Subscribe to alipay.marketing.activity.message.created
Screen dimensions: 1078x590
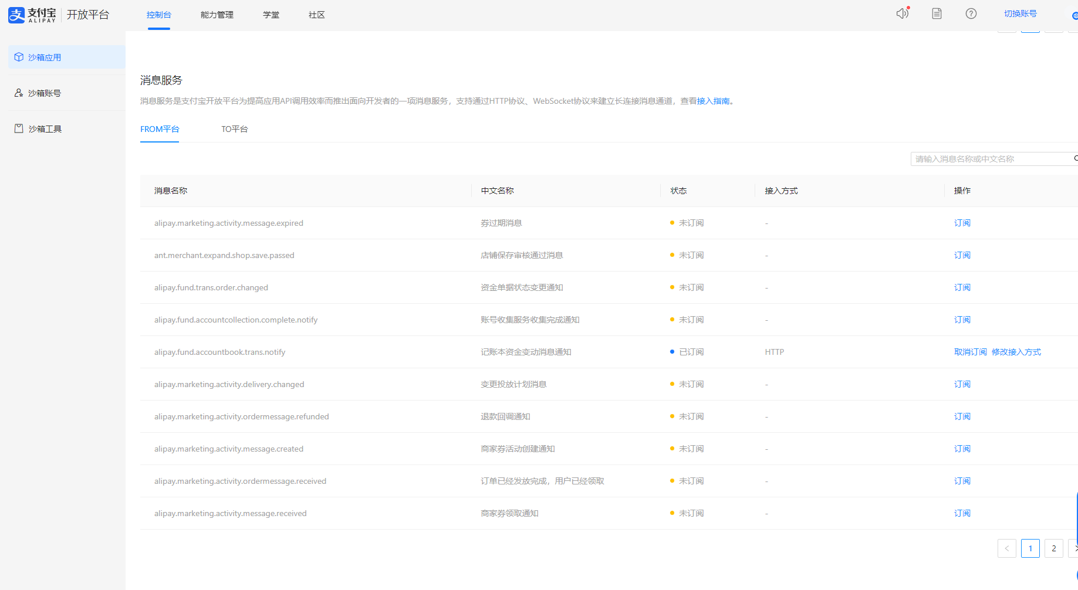point(962,449)
